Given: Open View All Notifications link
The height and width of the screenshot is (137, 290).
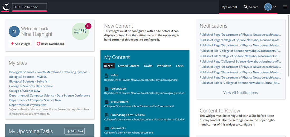Looking at the screenshot, I should pyautogui.click(x=240, y=93).
